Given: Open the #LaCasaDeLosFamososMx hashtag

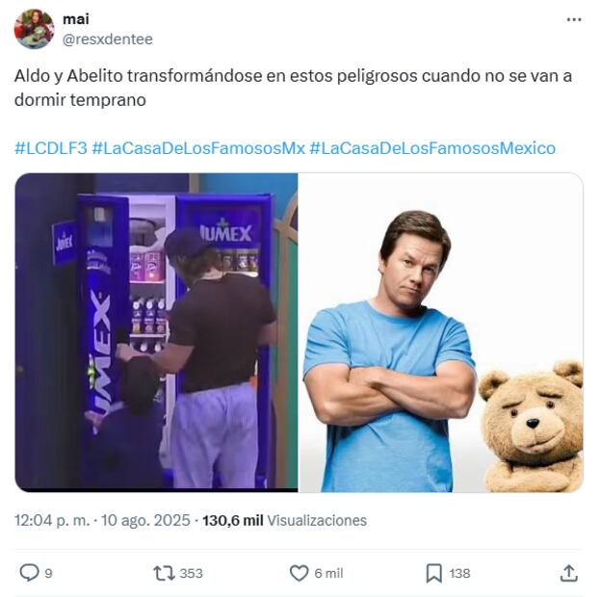Looking at the screenshot, I should (198, 148).
